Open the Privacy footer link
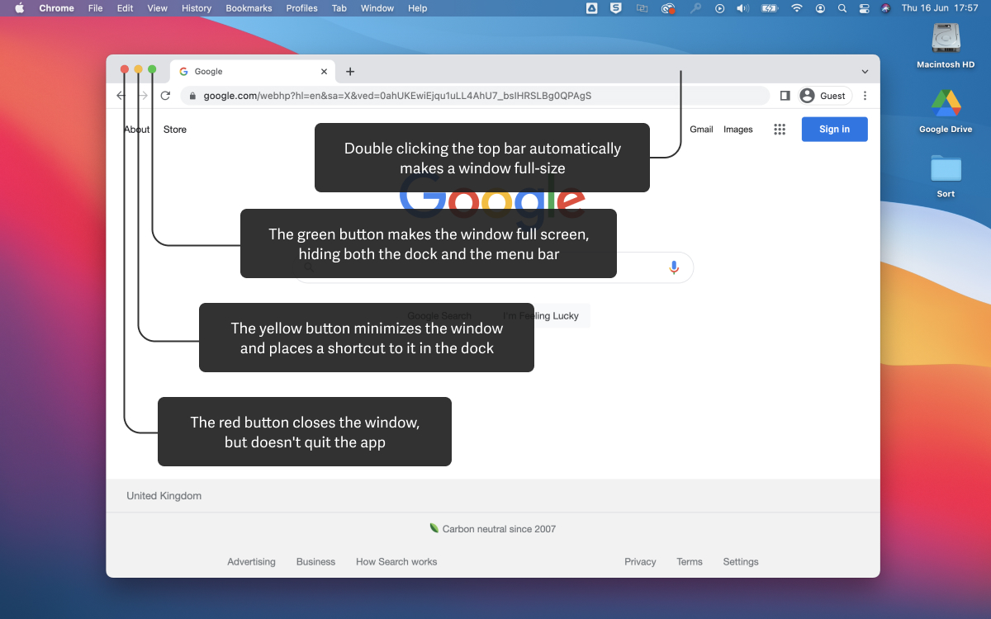The image size is (991, 619). 640,562
